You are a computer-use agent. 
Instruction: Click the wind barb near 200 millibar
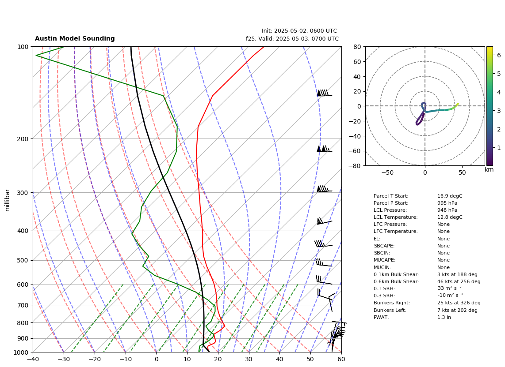[x=324, y=149]
